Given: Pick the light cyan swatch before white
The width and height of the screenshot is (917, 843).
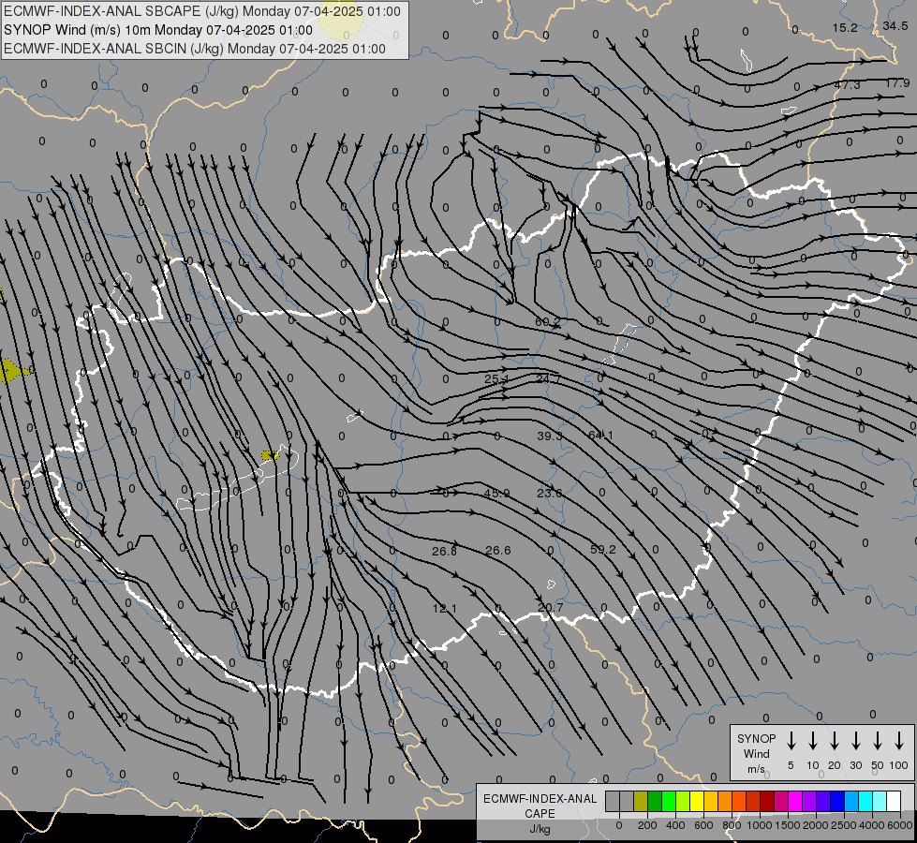Looking at the screenshot, I should coord(880,802).
